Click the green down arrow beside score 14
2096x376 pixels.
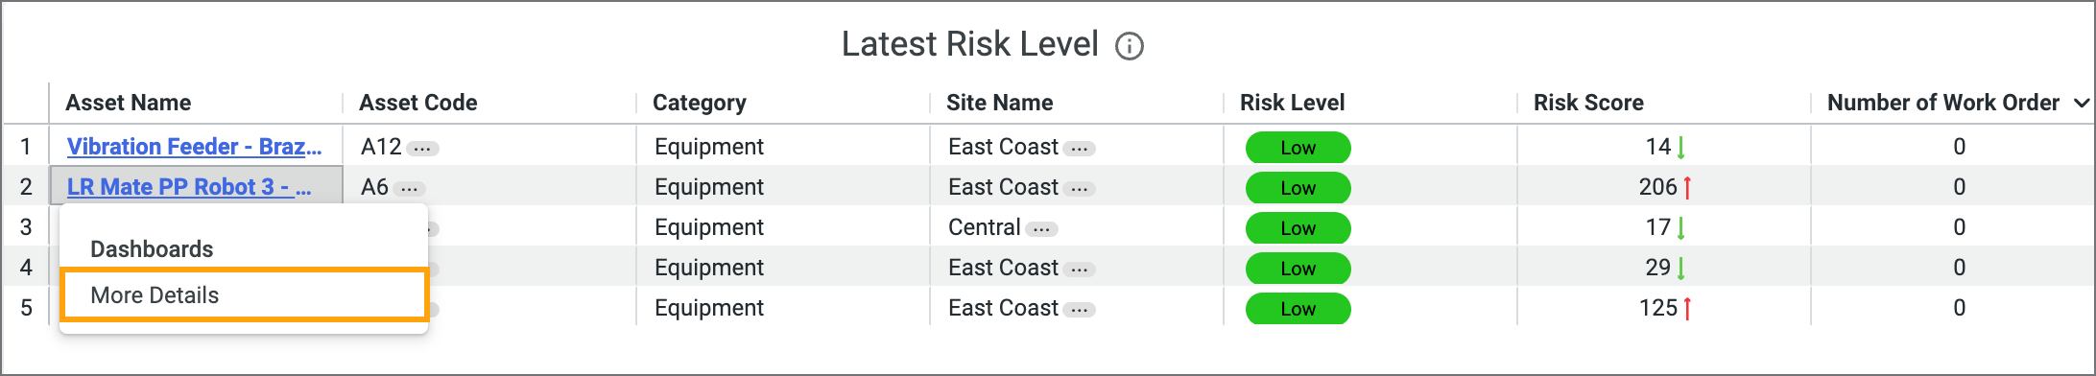1681,147
